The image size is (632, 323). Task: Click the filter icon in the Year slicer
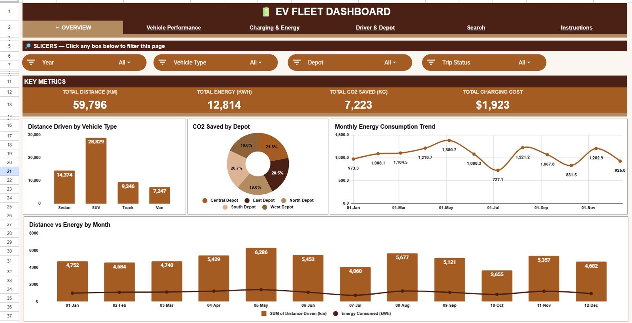[31, 62]
